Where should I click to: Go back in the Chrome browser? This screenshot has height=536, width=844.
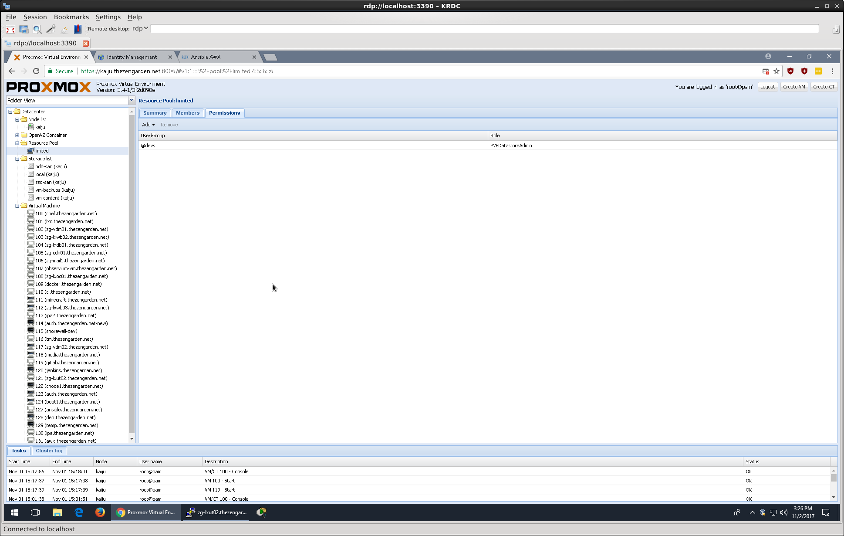click(x=12, y=71)
